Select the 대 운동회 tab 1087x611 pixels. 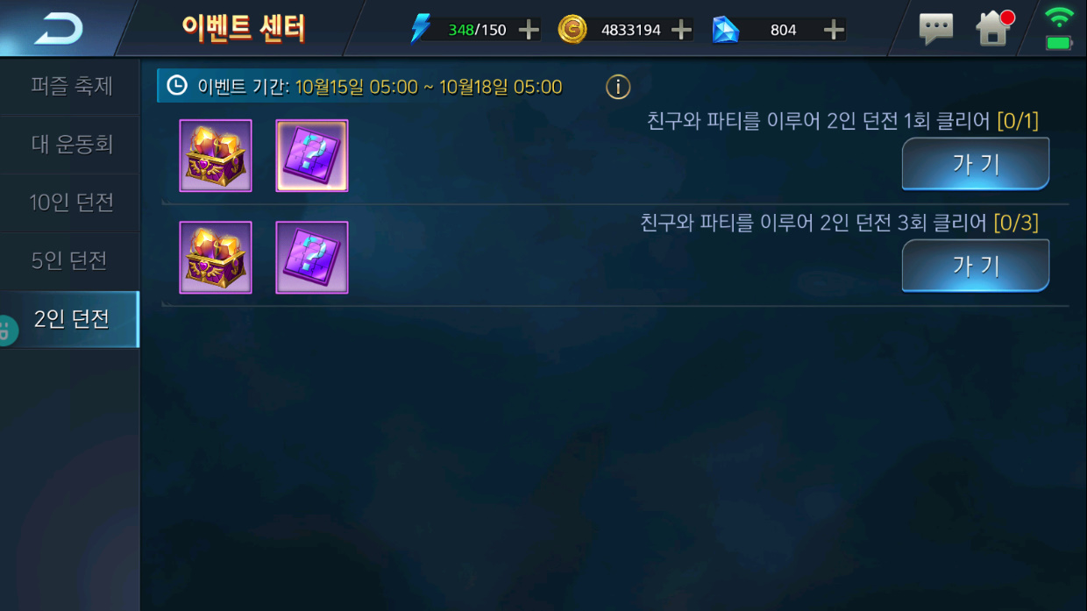pyautogui.click(x=70, y=144)
